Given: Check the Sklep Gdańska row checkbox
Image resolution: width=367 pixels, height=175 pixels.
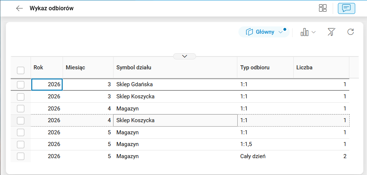Looking at the screenshot, I should click(x=21, y=85).
